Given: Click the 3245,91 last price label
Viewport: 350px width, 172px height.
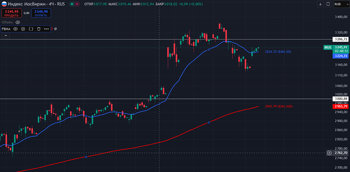Looking at the screenshot, I should tap(341, 47).
